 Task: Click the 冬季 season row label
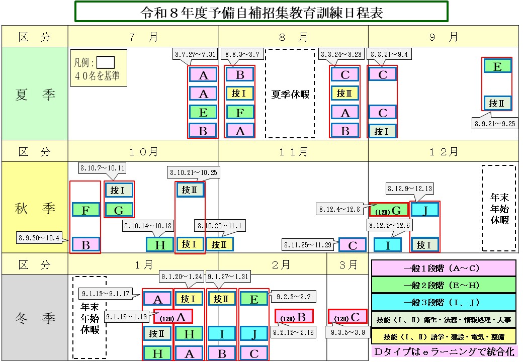35,318
